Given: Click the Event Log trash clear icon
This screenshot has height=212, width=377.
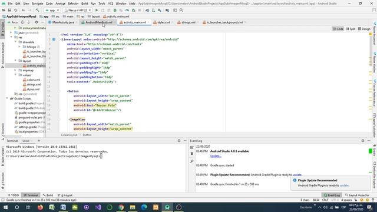Looking at the screenshot, I should (x=192, y=154).
